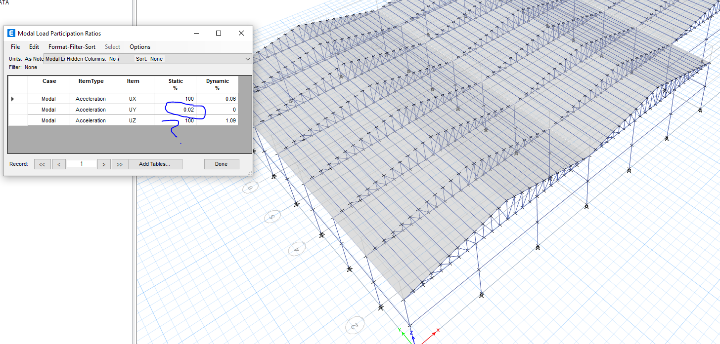The width and height of the screenshot is (720, 344).
Task: Click the UZ item cell
Action: pyautogui.click(x=133, y=120)
